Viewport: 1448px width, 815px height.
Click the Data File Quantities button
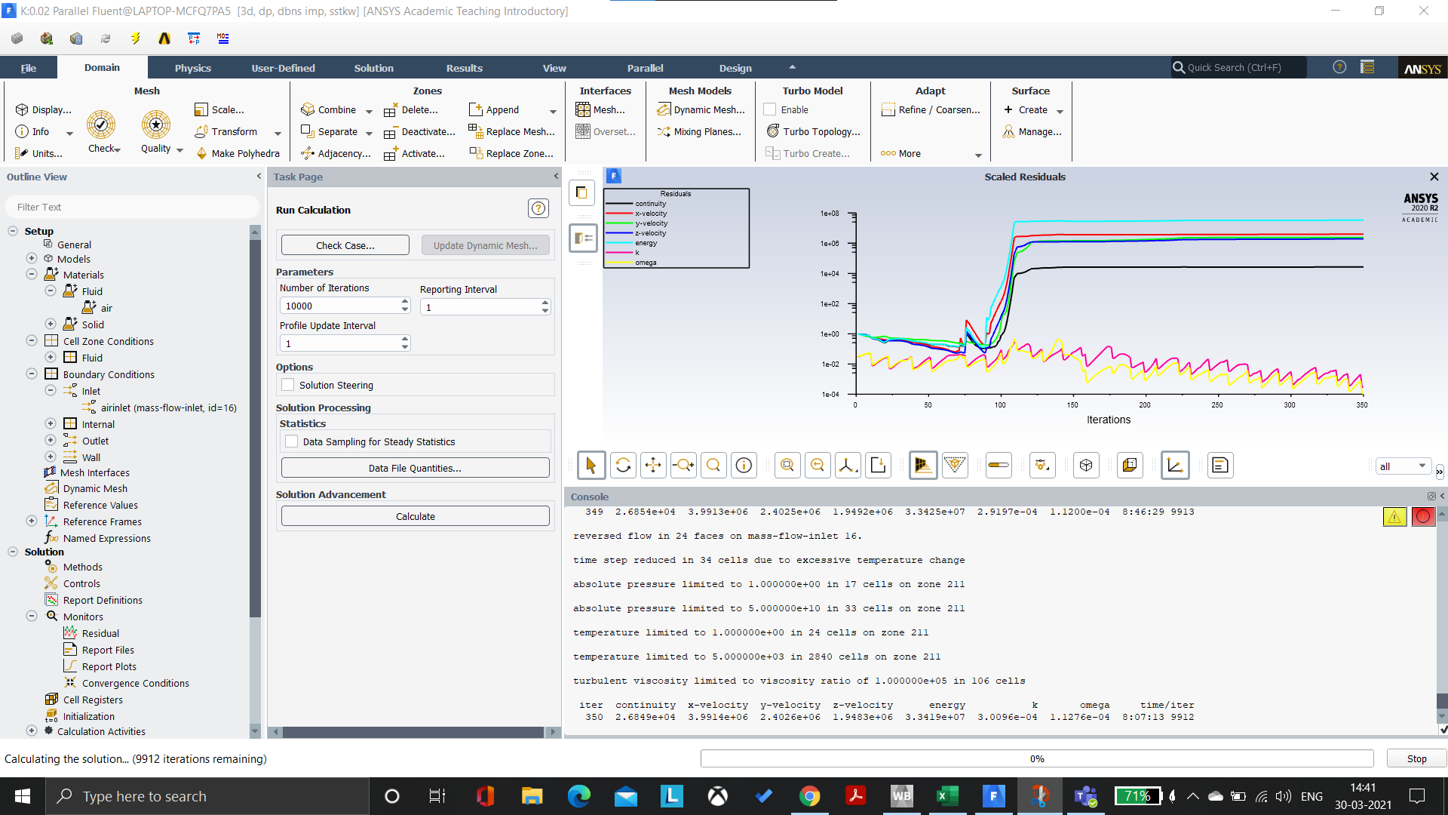(415, 468)
